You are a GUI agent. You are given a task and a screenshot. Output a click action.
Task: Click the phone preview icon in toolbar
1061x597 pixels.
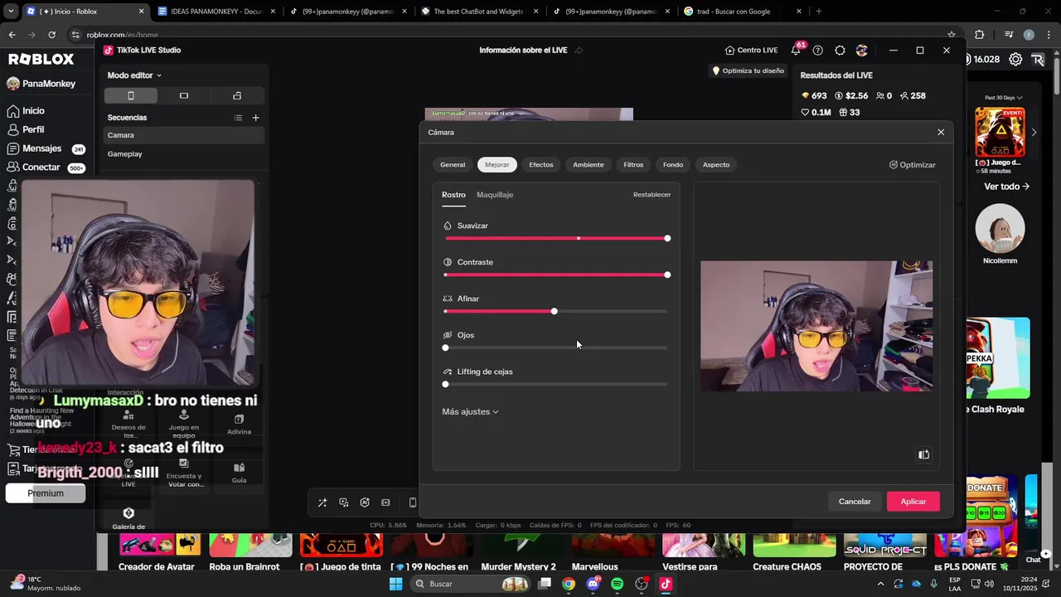click(x=413, y=502)
